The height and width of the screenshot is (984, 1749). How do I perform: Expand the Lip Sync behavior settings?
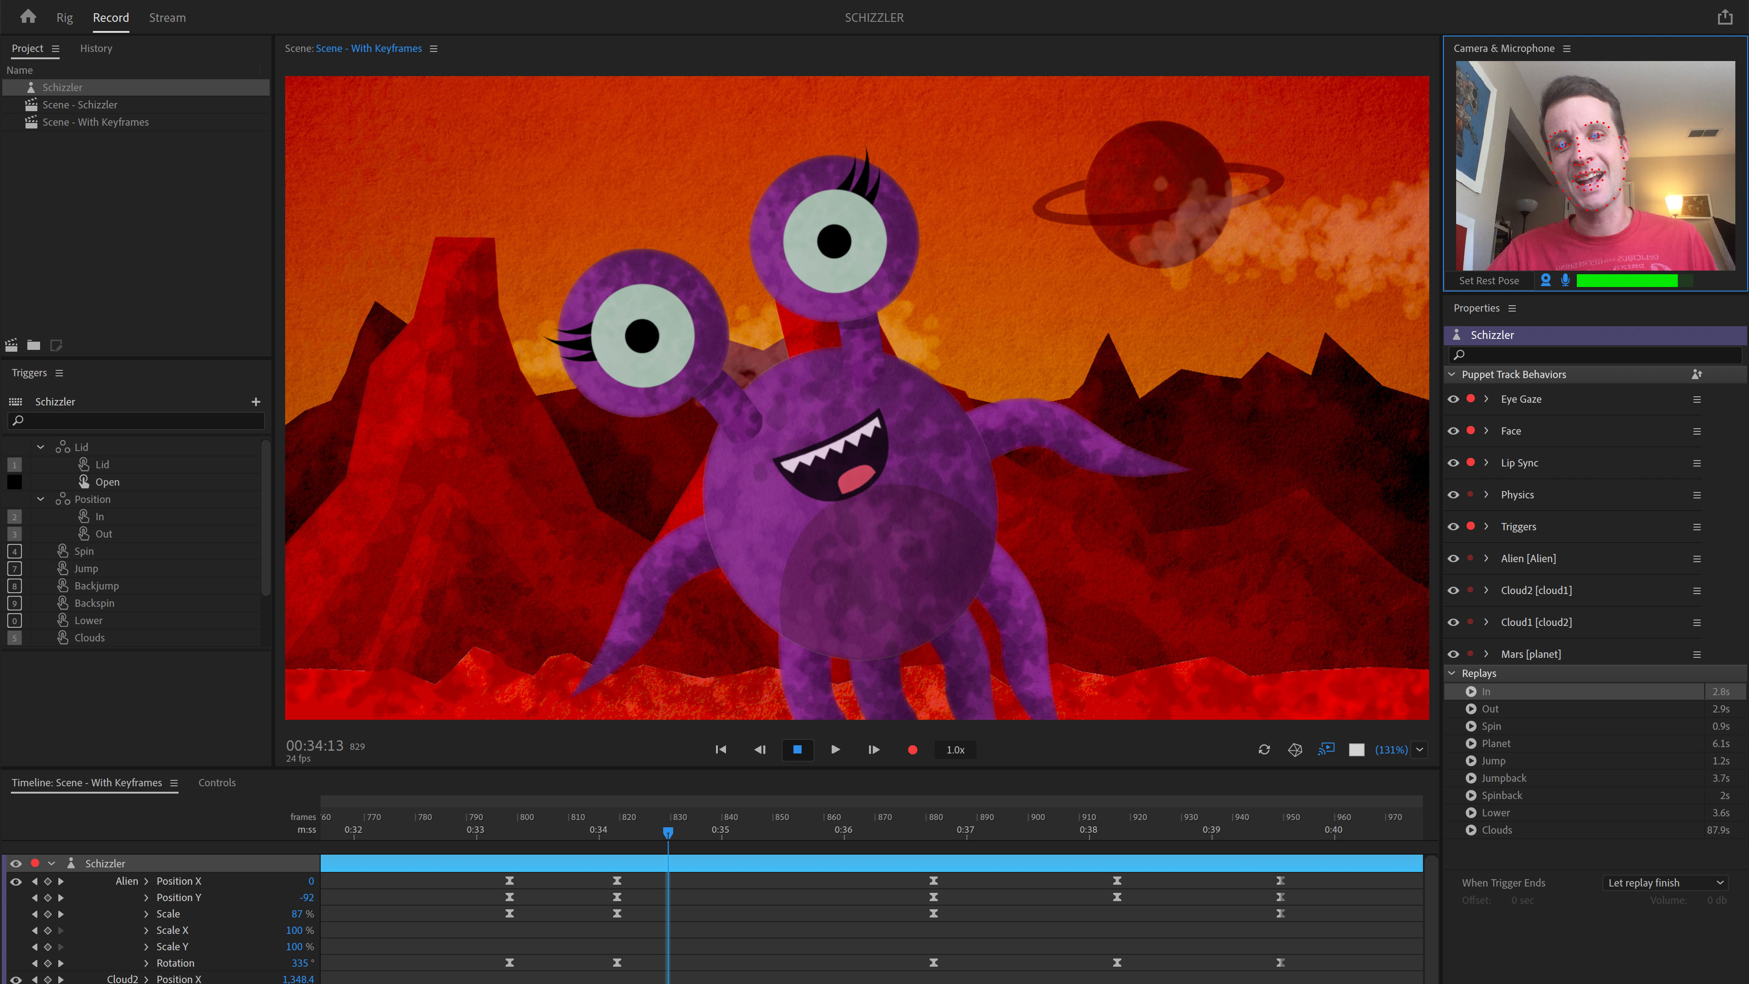point(1486,462)
